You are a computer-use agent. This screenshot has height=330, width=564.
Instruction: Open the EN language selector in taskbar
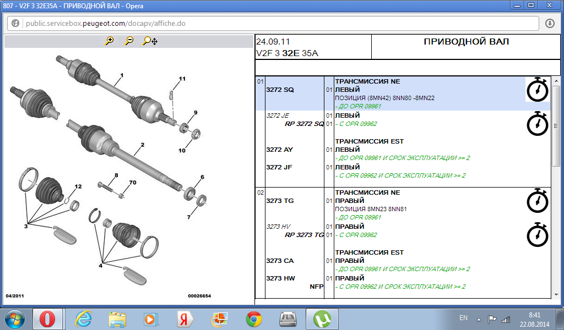pos(463,318)
